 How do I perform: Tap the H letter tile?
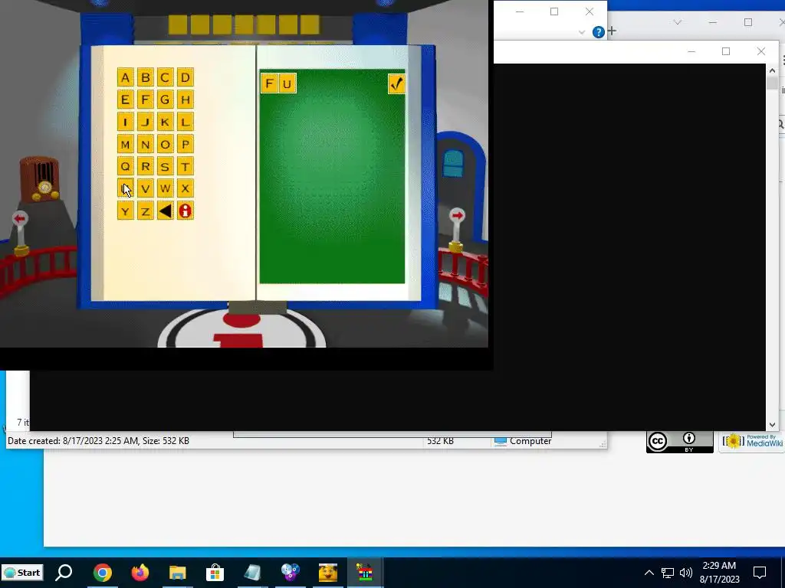(186, 100)
